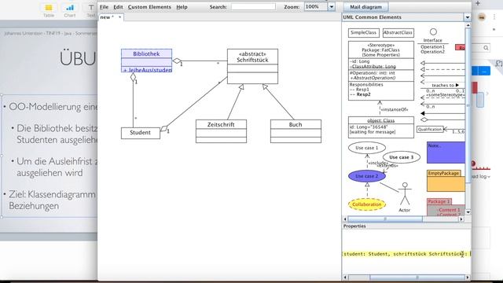Click the leiheAus method text in Bibliothek
This screenshot has width=503, height=283.
point(148,70)
